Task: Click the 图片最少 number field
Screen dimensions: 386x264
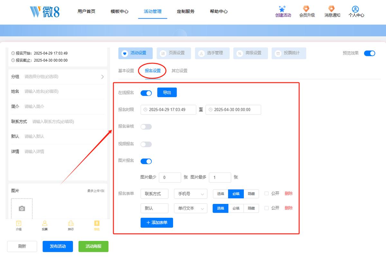Action: pos(170,177)
